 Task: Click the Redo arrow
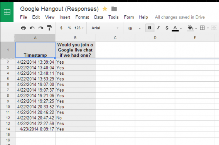click(x=40, y=28)
